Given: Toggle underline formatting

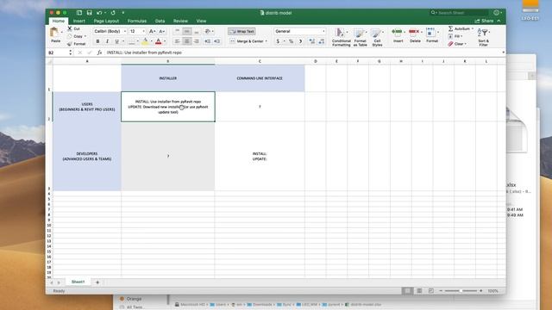Looking at the screenshot, I should pos(117,41).
